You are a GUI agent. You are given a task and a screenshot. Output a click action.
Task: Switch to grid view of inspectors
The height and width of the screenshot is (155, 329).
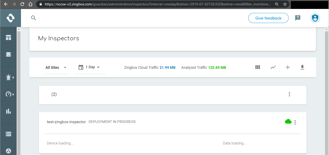pyautogui.click(x=258, y=67)
